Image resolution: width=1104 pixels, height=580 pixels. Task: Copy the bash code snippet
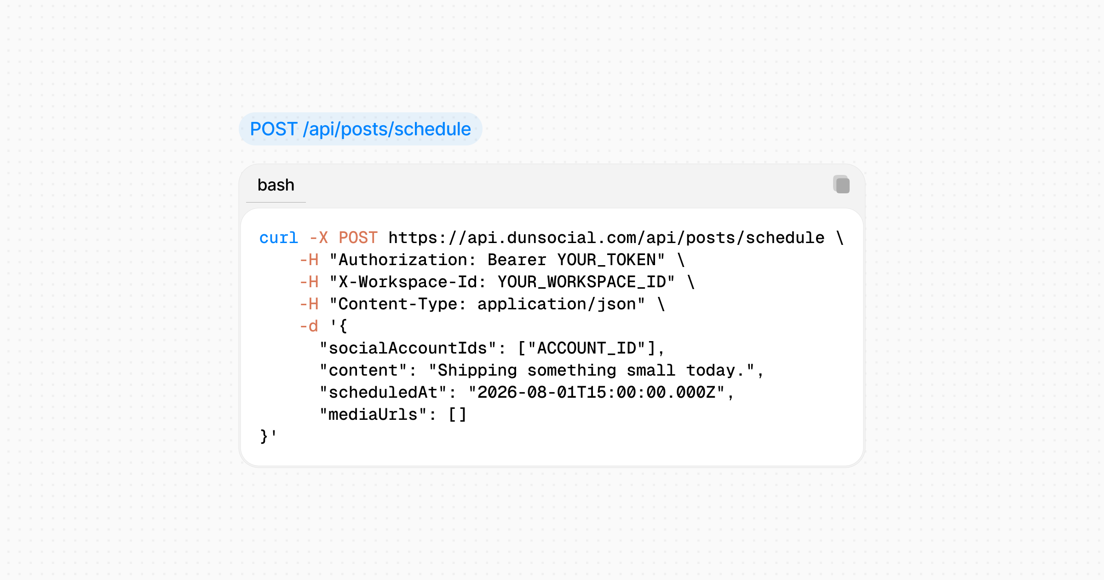[x=841, y=185]
